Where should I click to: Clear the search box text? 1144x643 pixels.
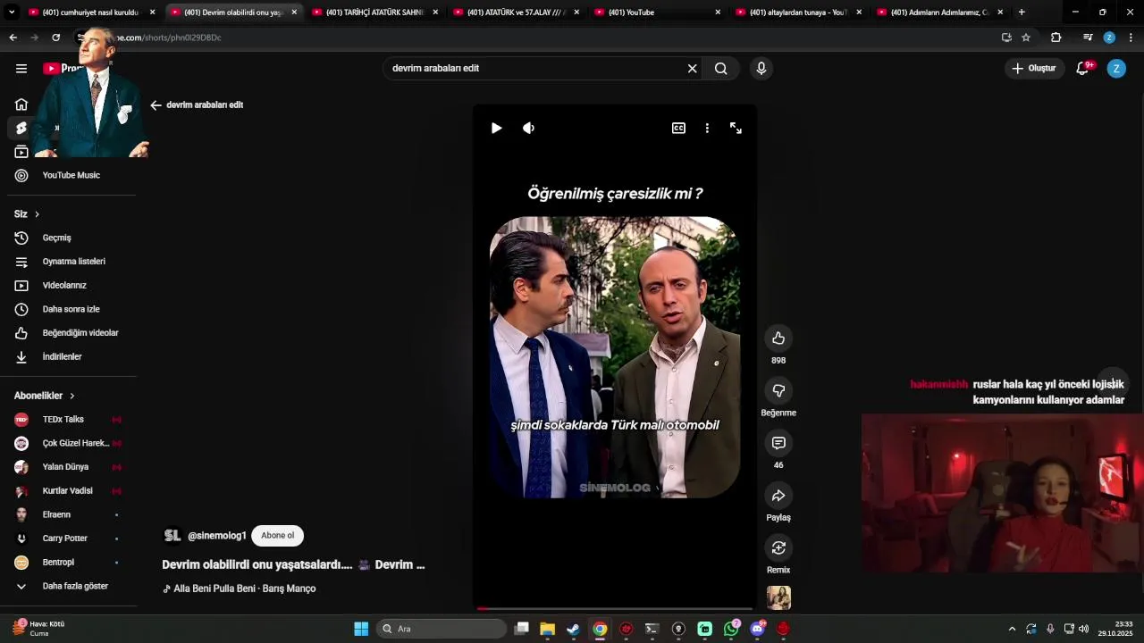pos(692,68)
